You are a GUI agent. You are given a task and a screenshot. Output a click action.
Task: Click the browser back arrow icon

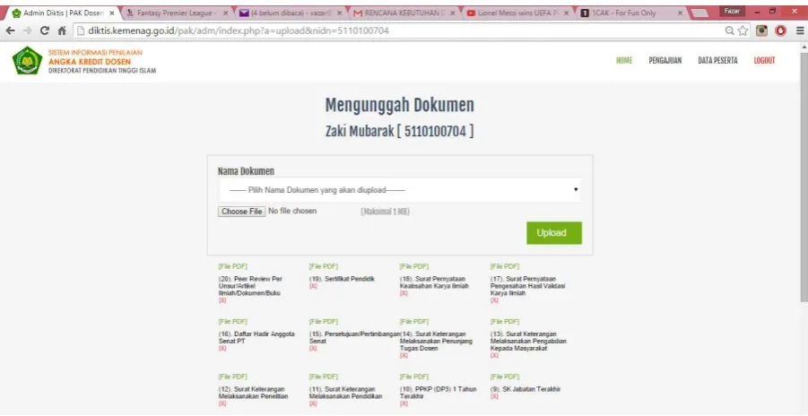point(10,30)
